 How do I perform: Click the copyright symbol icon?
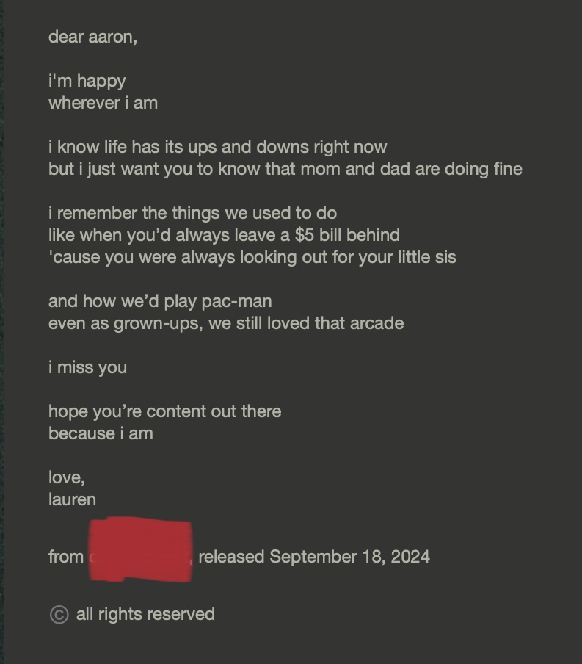[x=59, y=615]
